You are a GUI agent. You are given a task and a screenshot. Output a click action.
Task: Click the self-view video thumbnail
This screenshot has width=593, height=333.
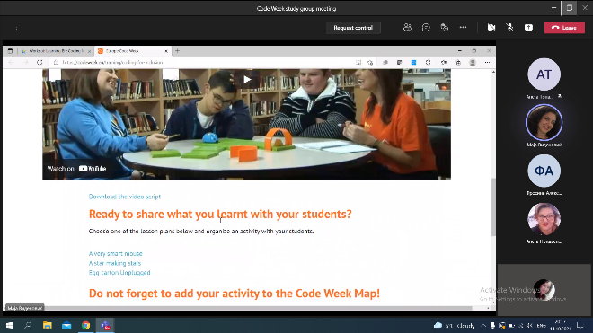[x=544, y=289]
